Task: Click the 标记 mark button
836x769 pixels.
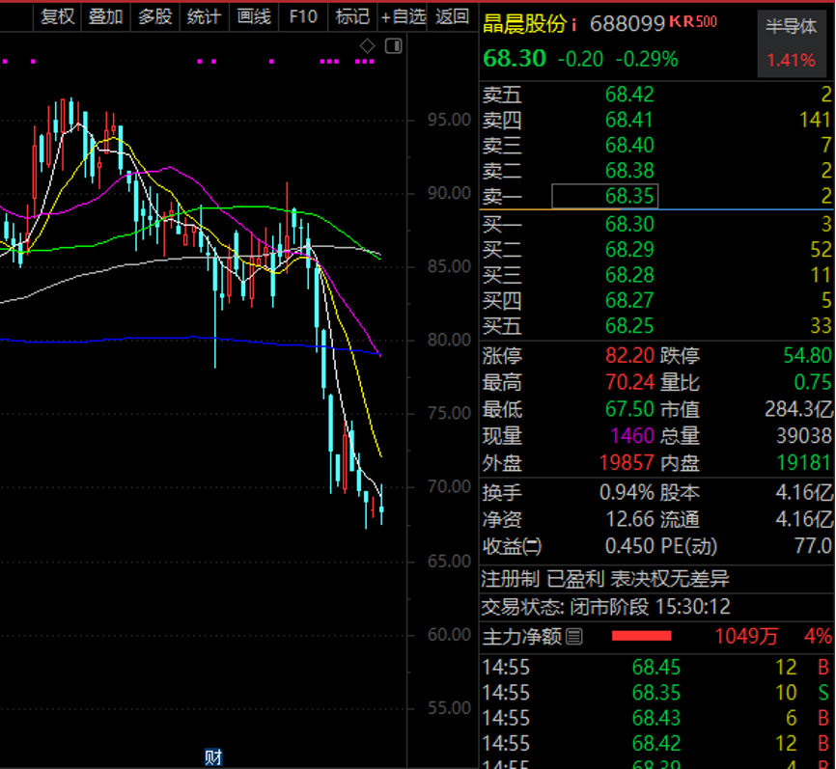Action: coord(351,16)
